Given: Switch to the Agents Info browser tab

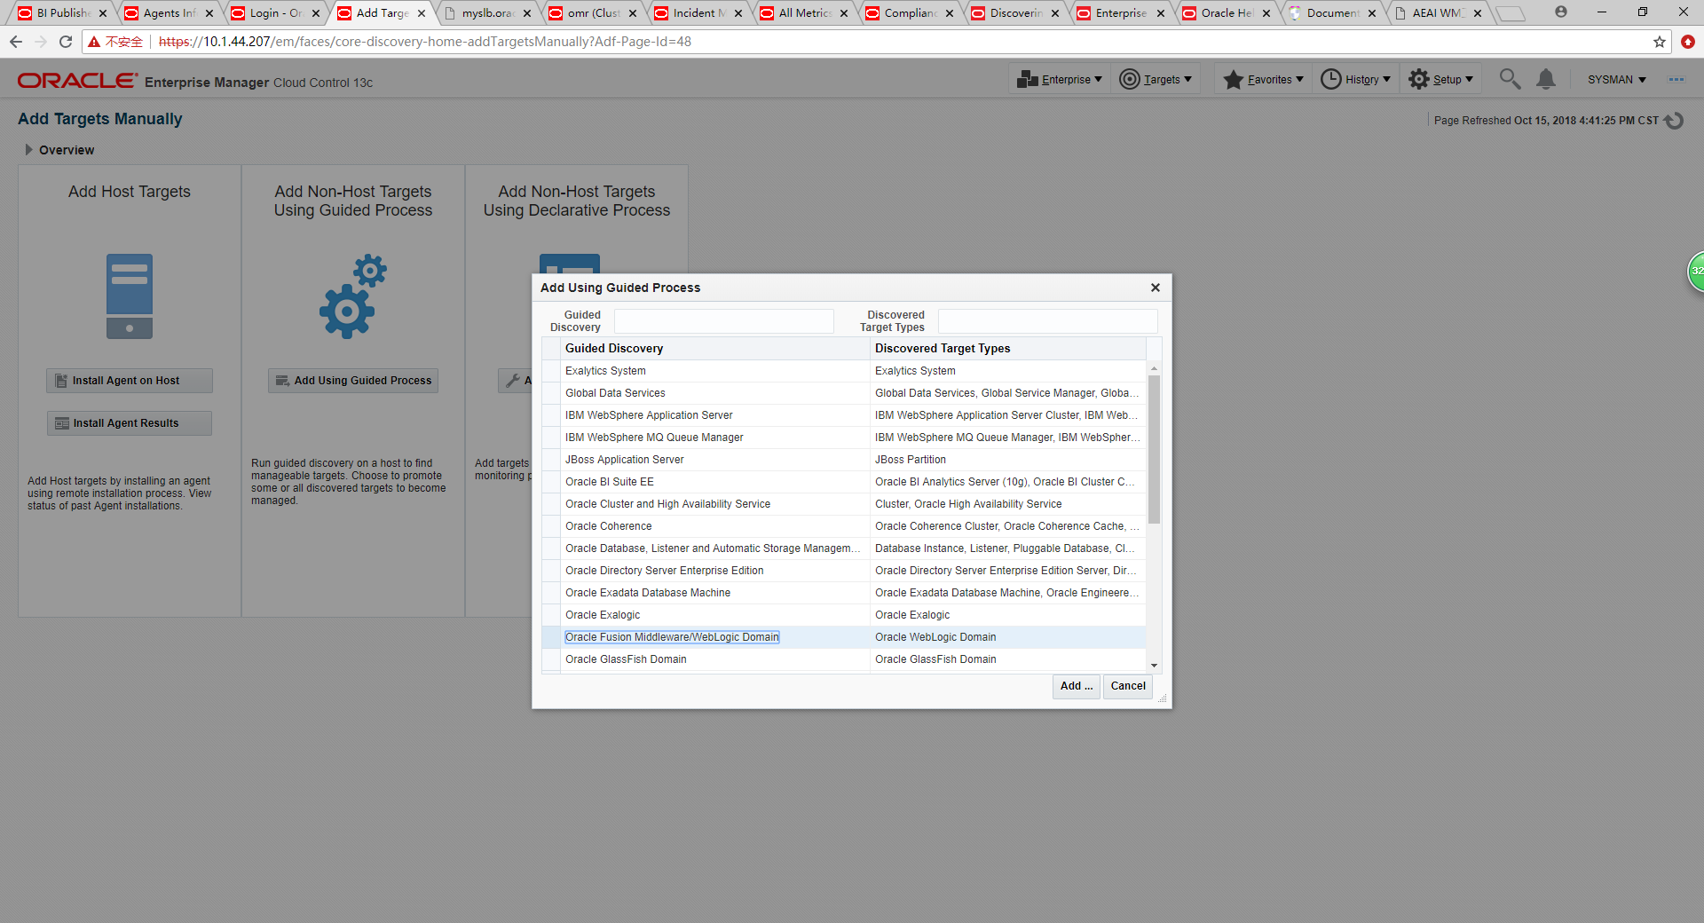Looking at the screenshot, I should (169, 13).
